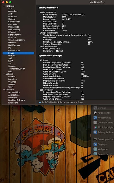Open Diagnostics in the sidebar
The height and width of the screenshot is (183, 114).
14,27
